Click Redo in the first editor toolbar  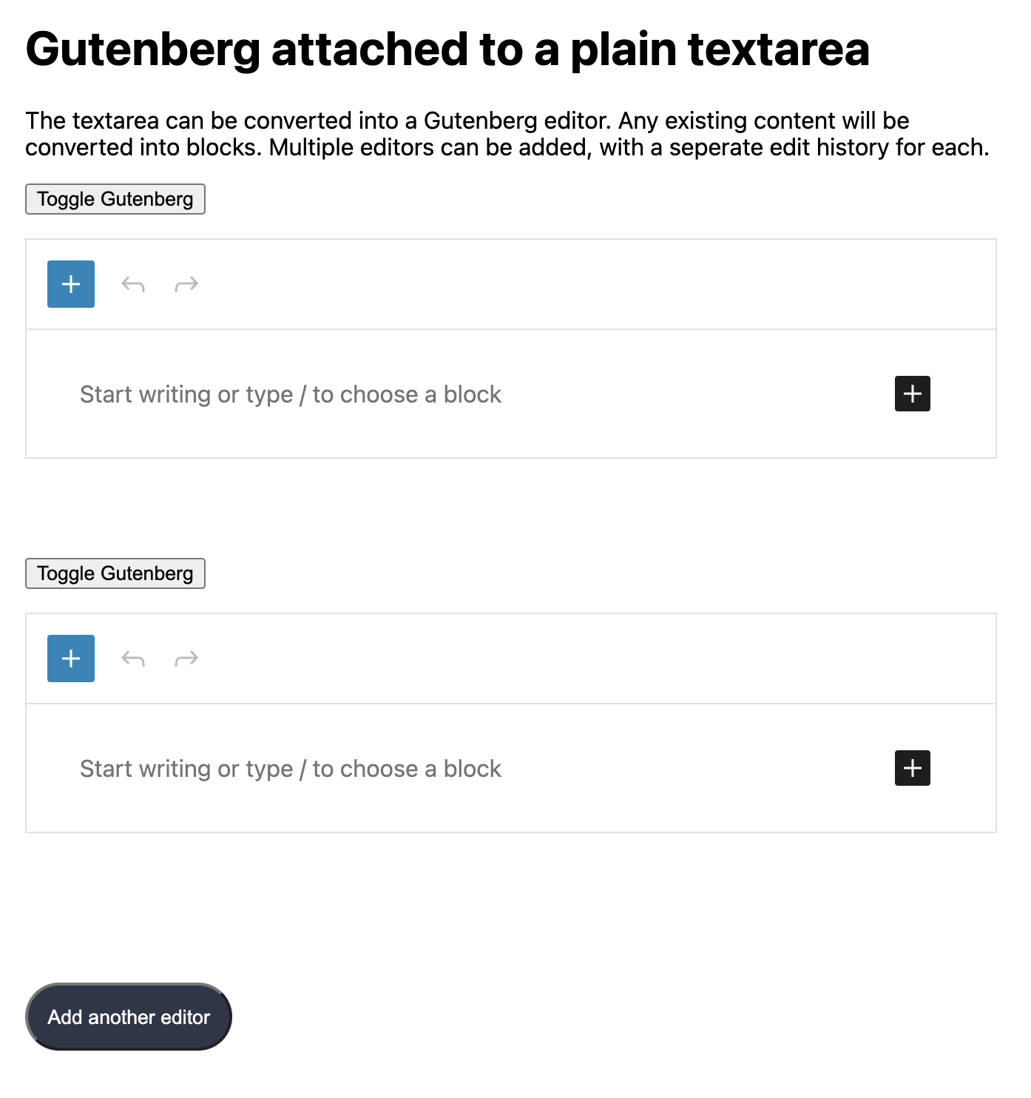[186, 284]
